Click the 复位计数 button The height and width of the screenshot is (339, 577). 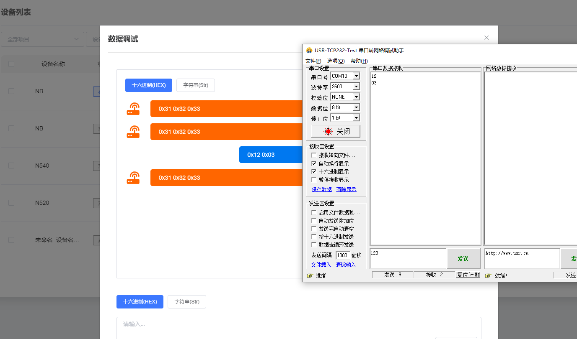click(x=468, y=275)
